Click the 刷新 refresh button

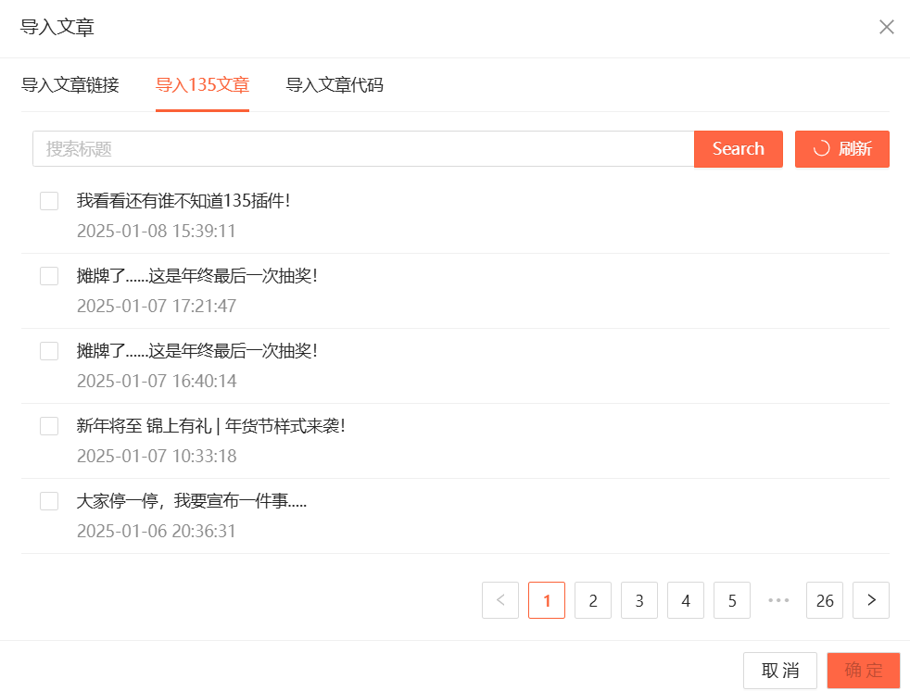pyautogui.click(x=841, y=149)
